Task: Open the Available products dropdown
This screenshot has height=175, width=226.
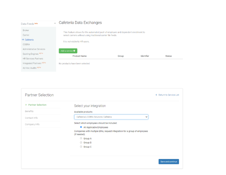Action: pos(111,117)
